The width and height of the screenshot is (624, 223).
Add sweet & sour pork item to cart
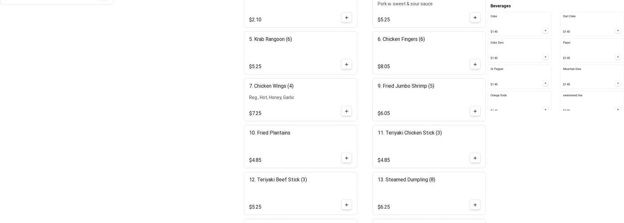point(475,17)
